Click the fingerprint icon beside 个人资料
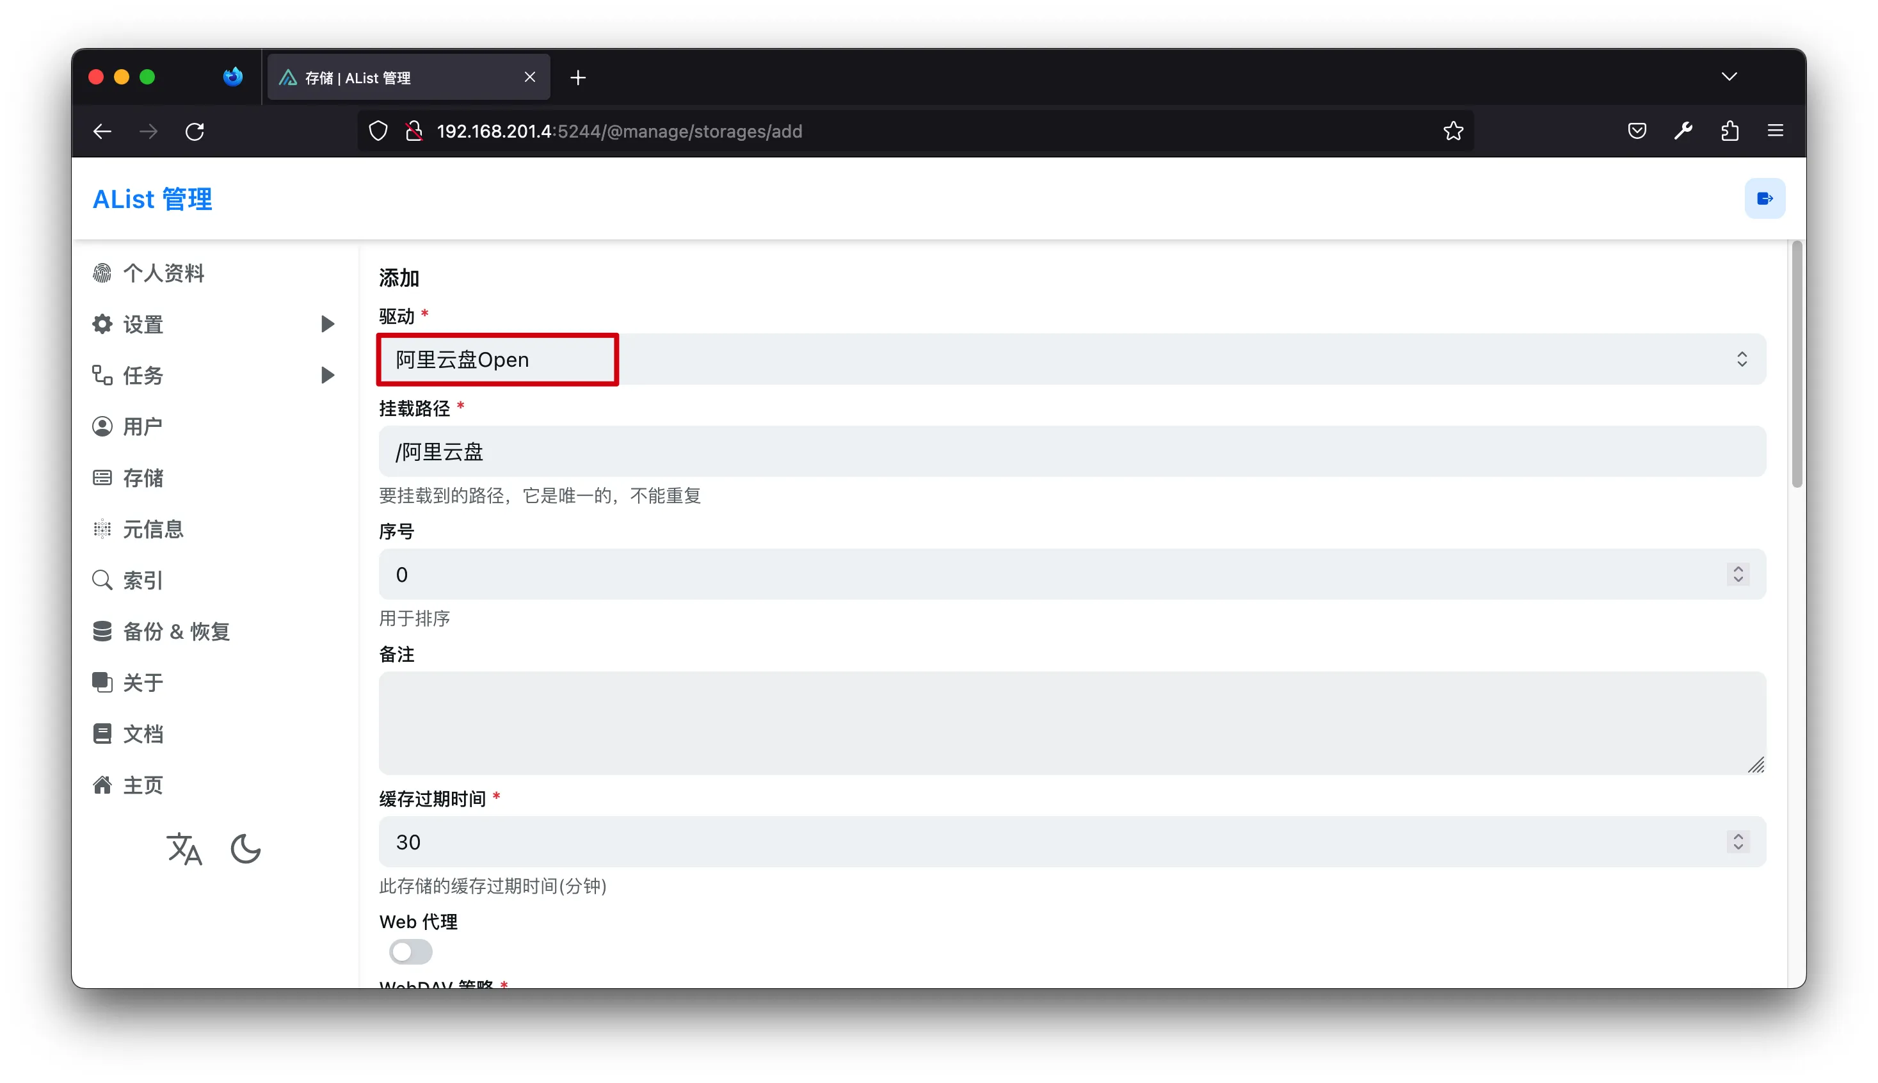This screenshot has height=1083, width=1878. click(x=102, y=273)
